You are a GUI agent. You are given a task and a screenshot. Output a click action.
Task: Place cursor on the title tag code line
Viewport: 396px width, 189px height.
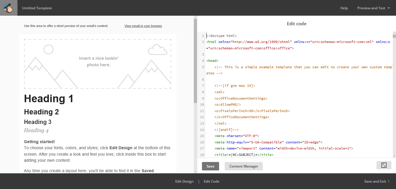[244, 155]
